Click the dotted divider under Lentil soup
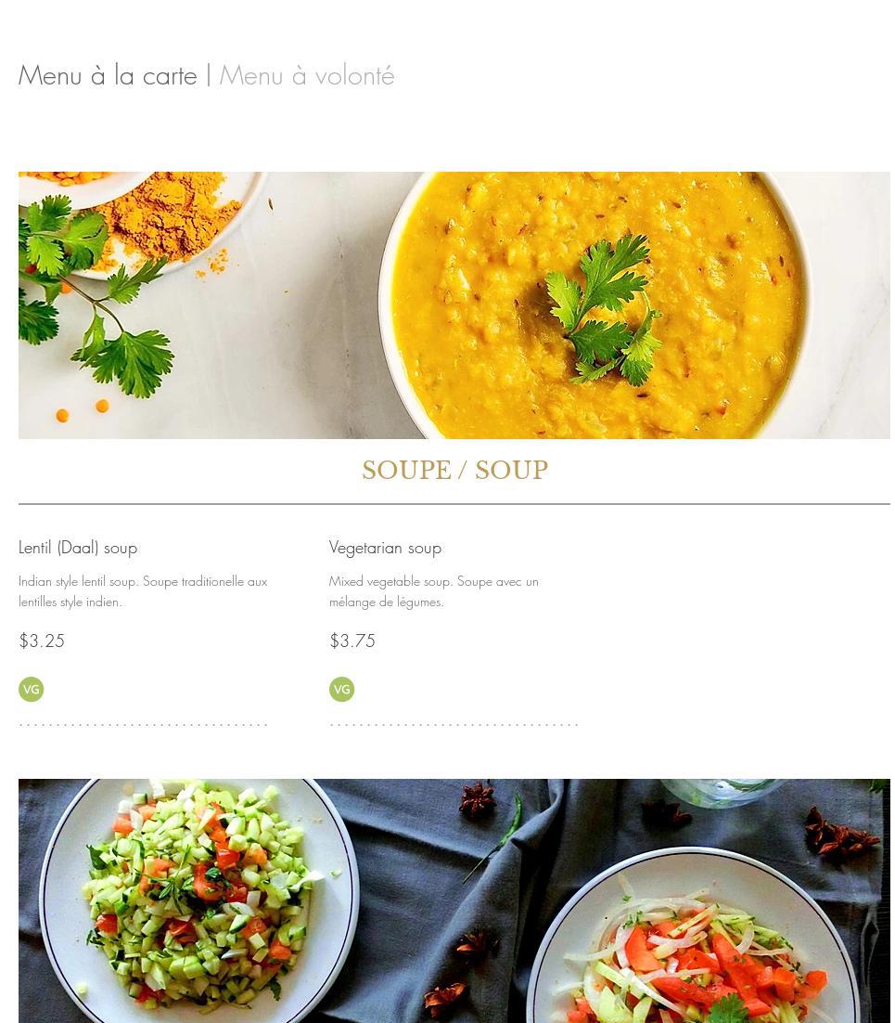 [143, 725]
